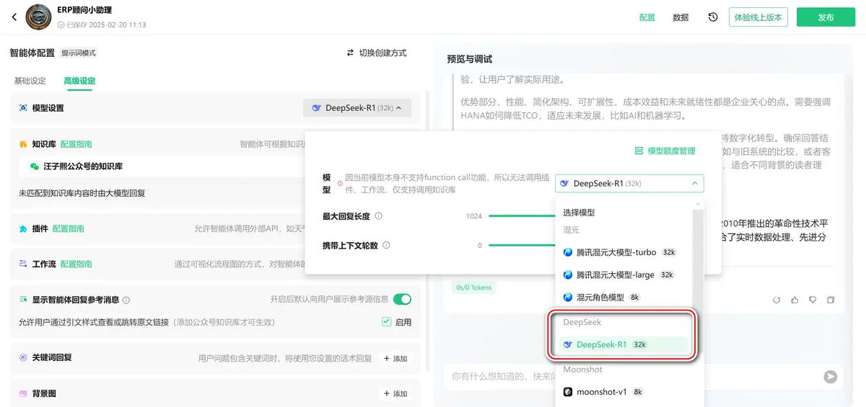The height and width of the screenshot is (407, 866).
Task: Click the 未匹配到知识库内容时由大模型回复 text
Action: tap(82, 194)
